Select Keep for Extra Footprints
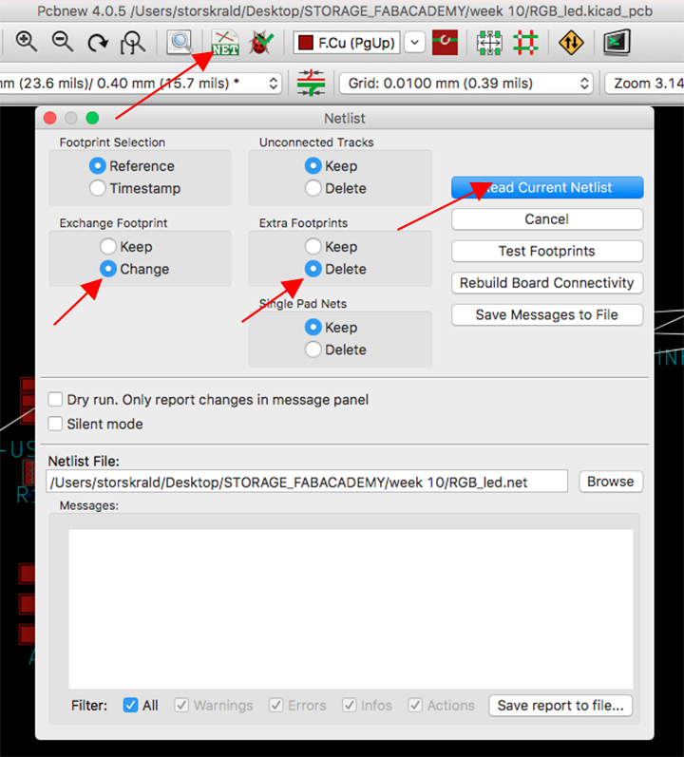The height and width of the screenshot is (757, 684). click(x=313, y=247)
